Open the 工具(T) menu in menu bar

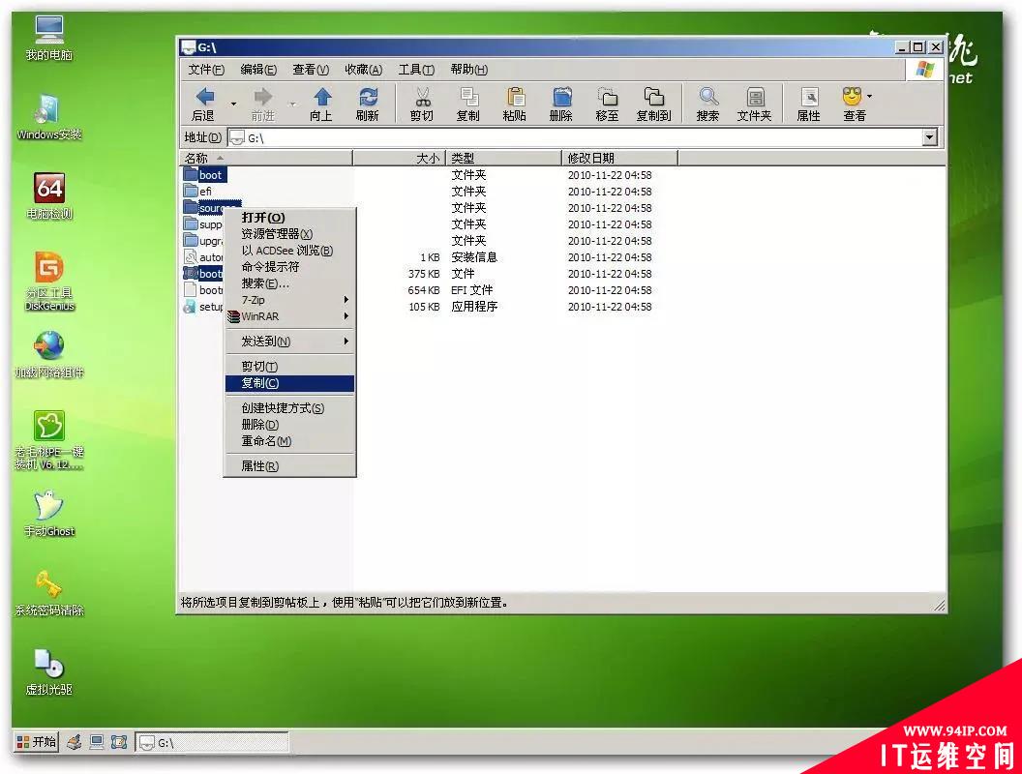point(416,70)
